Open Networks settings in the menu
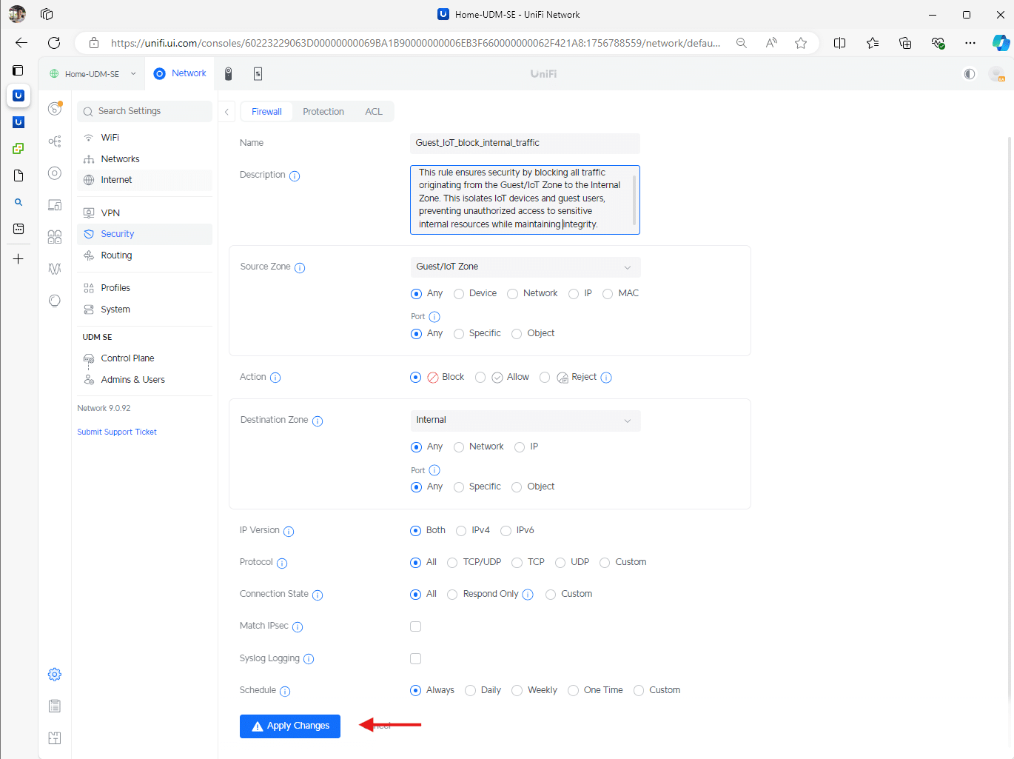 pos(144,159)
